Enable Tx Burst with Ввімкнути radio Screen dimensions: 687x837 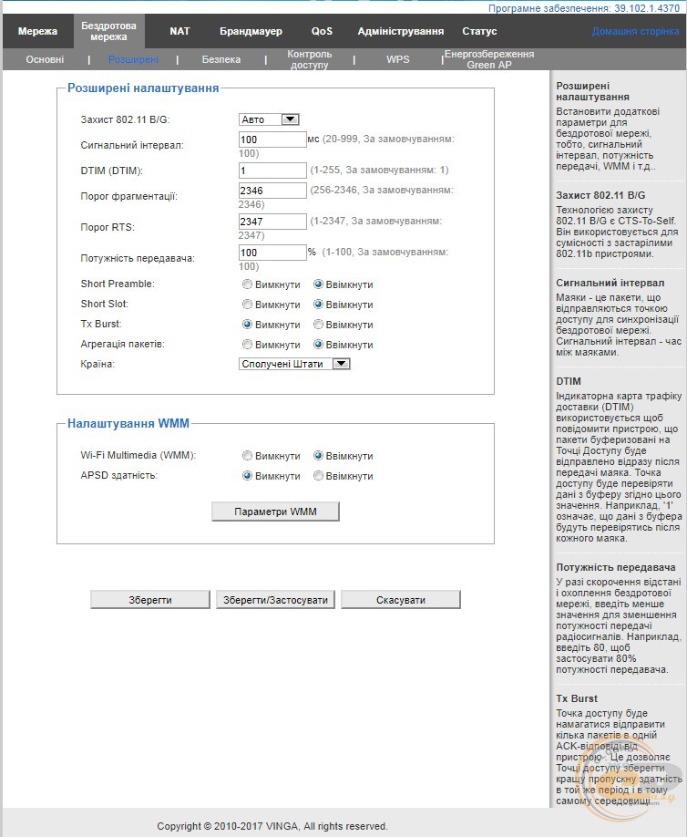318,325
